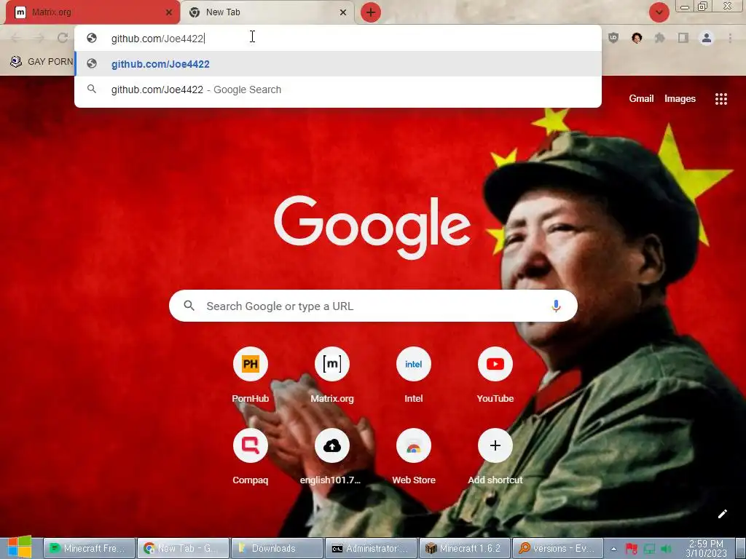Image resolution: width=746 pixels, height=559 pixels.
Task: Open the Web Store shortcut tile
Action: pos(414,456)
